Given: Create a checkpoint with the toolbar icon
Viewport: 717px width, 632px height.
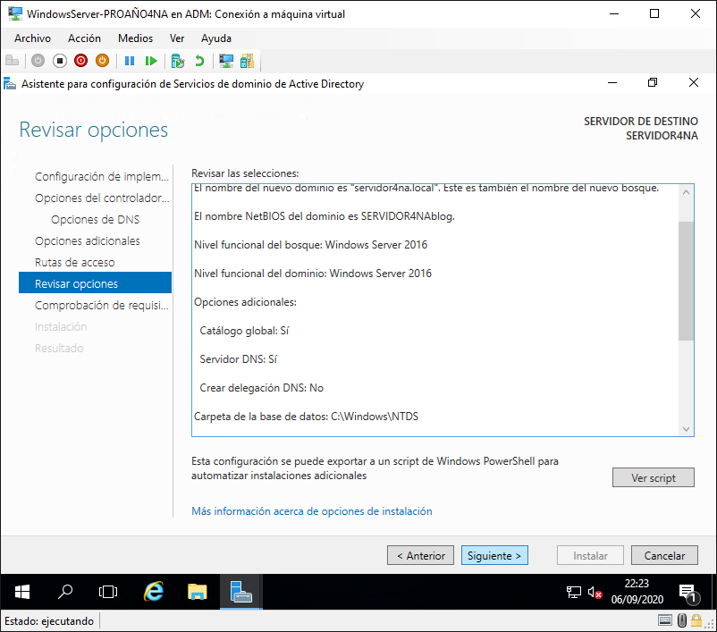Looking at the screenshot, I should (x=177, y=61).
